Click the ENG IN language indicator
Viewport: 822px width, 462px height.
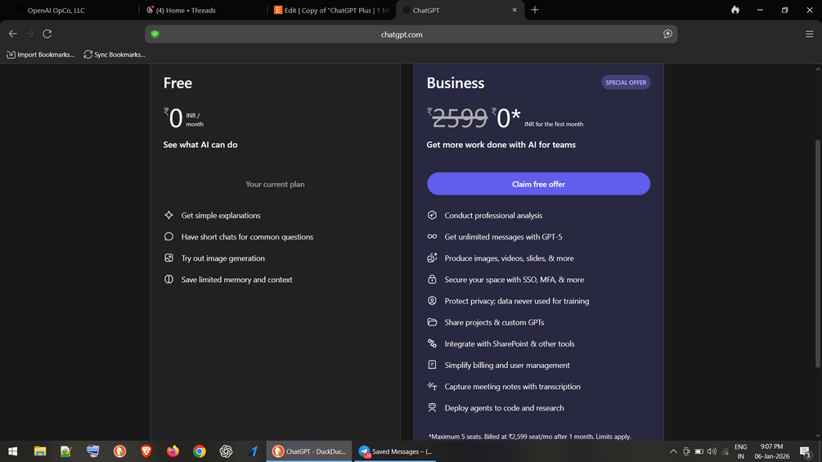point(741,451)
